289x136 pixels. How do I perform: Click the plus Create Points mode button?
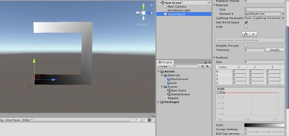click(x=253, y=34)
